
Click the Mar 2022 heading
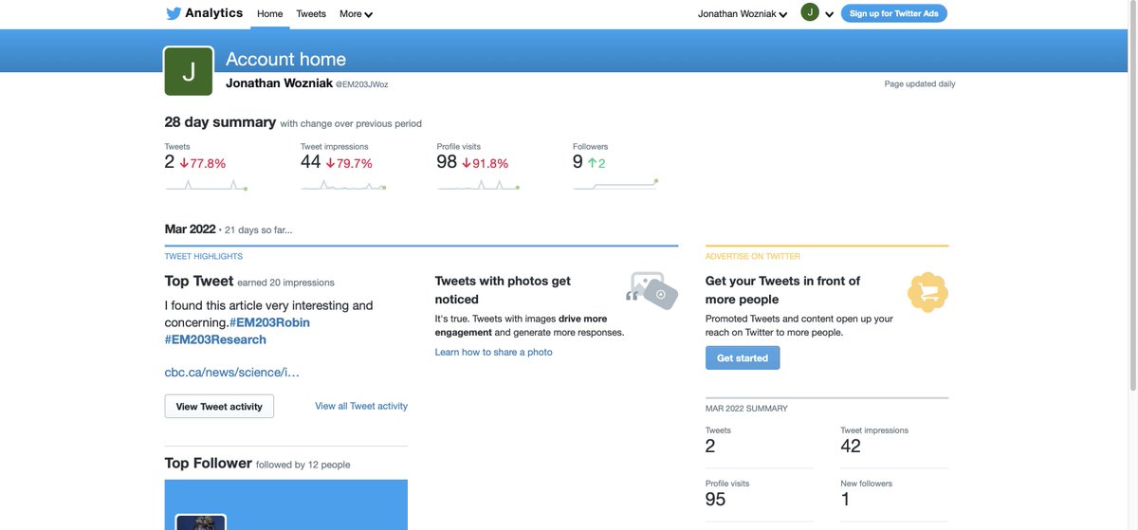pos(191,229)
